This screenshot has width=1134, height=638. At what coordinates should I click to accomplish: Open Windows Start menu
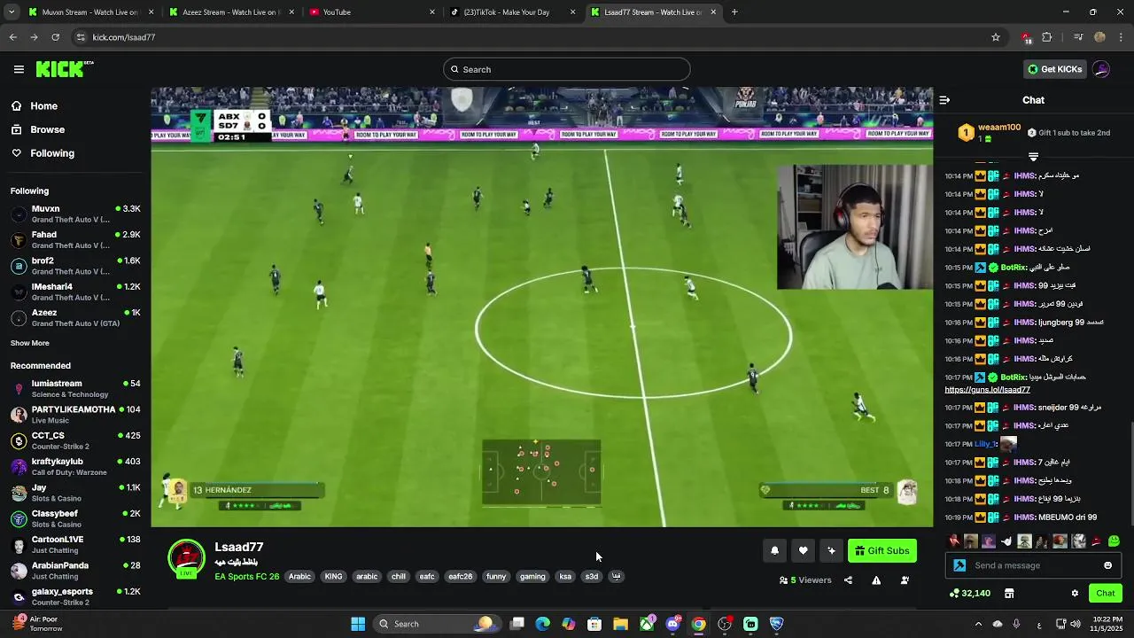point(358,624)
